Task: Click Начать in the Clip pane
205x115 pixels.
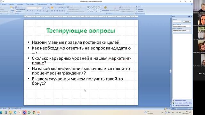Action: pos(187,21)
